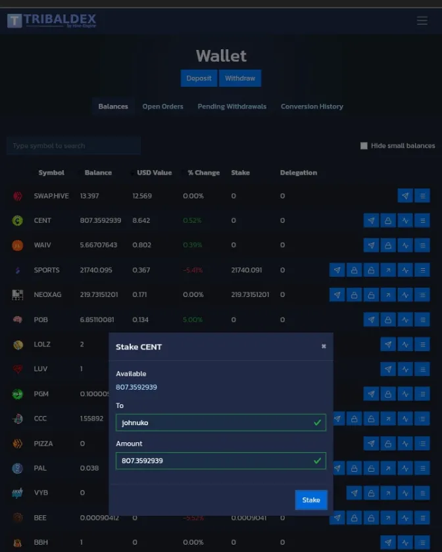Unstake SPORTS with the open lock icon
This screenshot has height=552, width=442.
pyautogui.click(x=371, y=270)
